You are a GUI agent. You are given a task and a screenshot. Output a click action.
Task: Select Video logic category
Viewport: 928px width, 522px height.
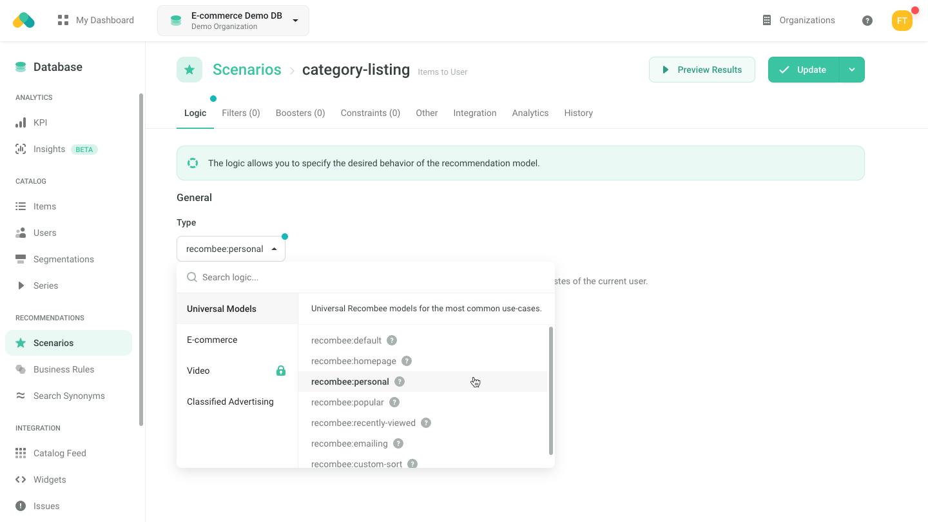[237, 371]
